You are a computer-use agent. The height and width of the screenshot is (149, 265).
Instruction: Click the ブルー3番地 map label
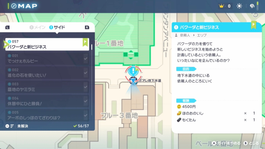pos(119,116)
